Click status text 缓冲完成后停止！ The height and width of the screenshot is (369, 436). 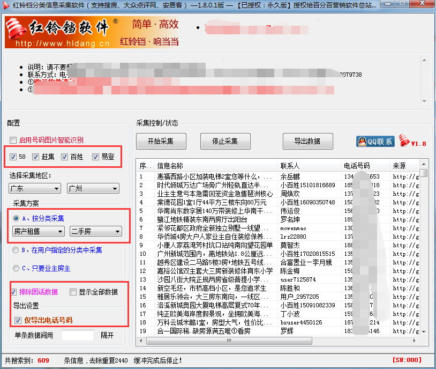click(x=157, y=360)
